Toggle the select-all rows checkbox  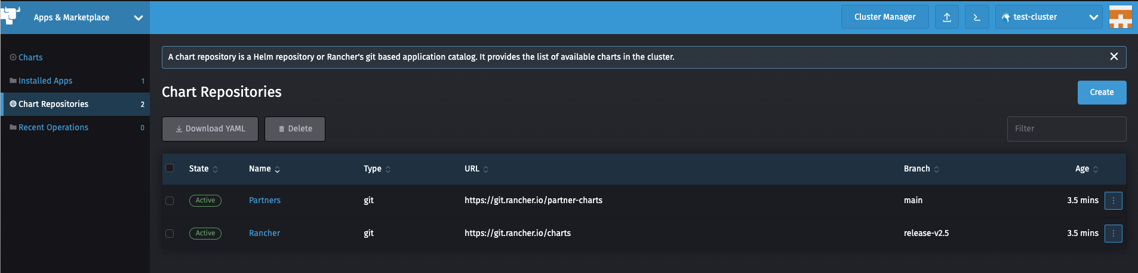point(170,168)
